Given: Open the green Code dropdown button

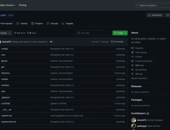Looking at the screenshot, I should [x=120, y=33].
